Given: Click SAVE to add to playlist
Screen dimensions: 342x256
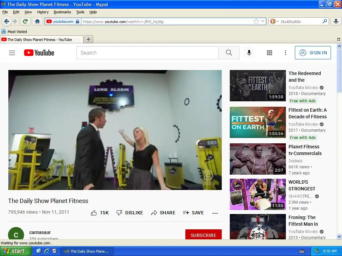Looking at the screenshot, I should tap(193, 213).
